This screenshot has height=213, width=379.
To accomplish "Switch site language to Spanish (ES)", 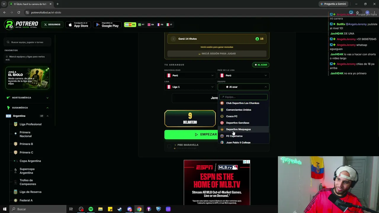I will 130,25.
